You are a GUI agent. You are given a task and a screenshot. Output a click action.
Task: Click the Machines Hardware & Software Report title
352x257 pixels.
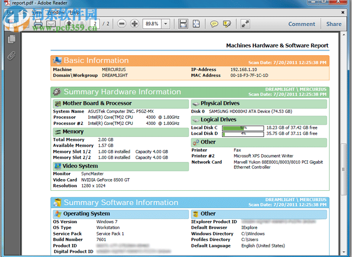(x=277, y=45)
